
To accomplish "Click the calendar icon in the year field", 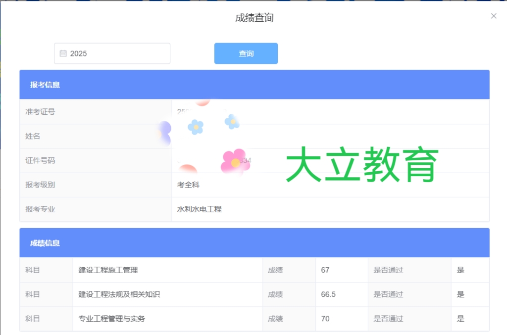I will pyautogui.click(x=63, y=53).
